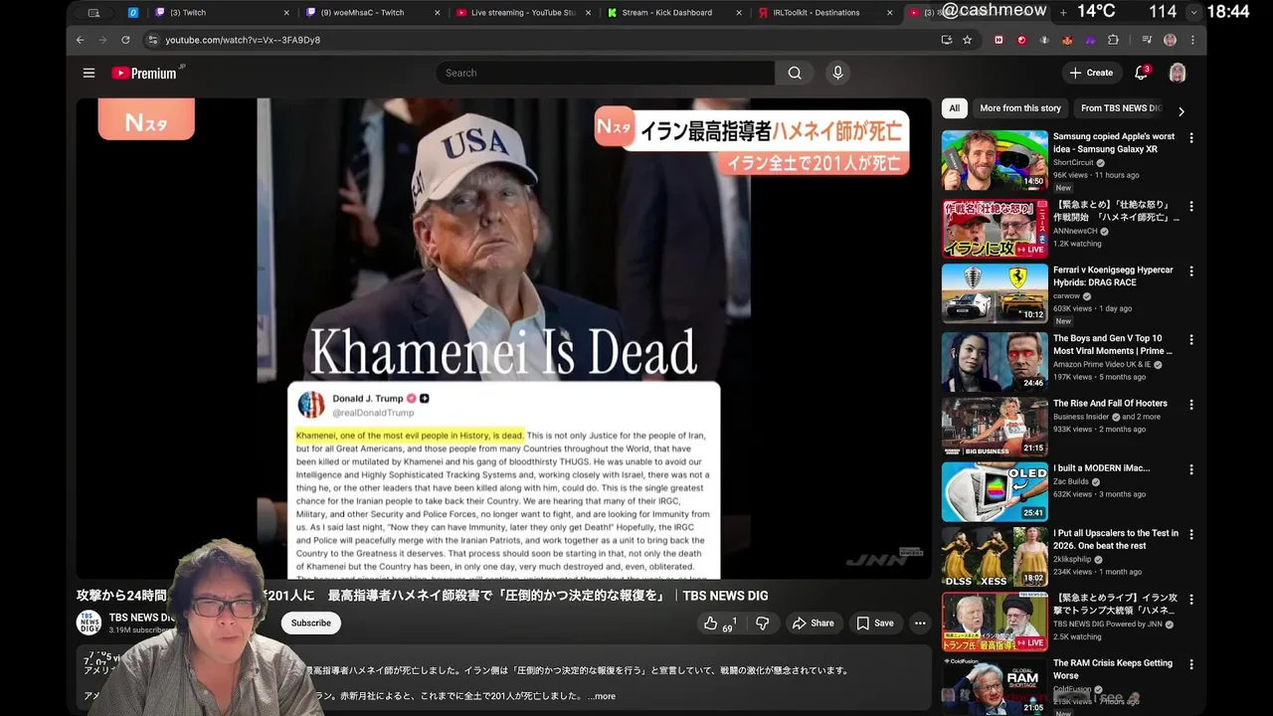The image size is (1273, 716).
Task: Open a new browser tab
Action: (1063, 13)
